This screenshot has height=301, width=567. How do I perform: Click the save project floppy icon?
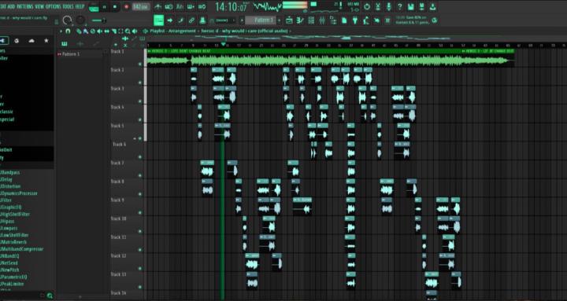tap(411, 6)
